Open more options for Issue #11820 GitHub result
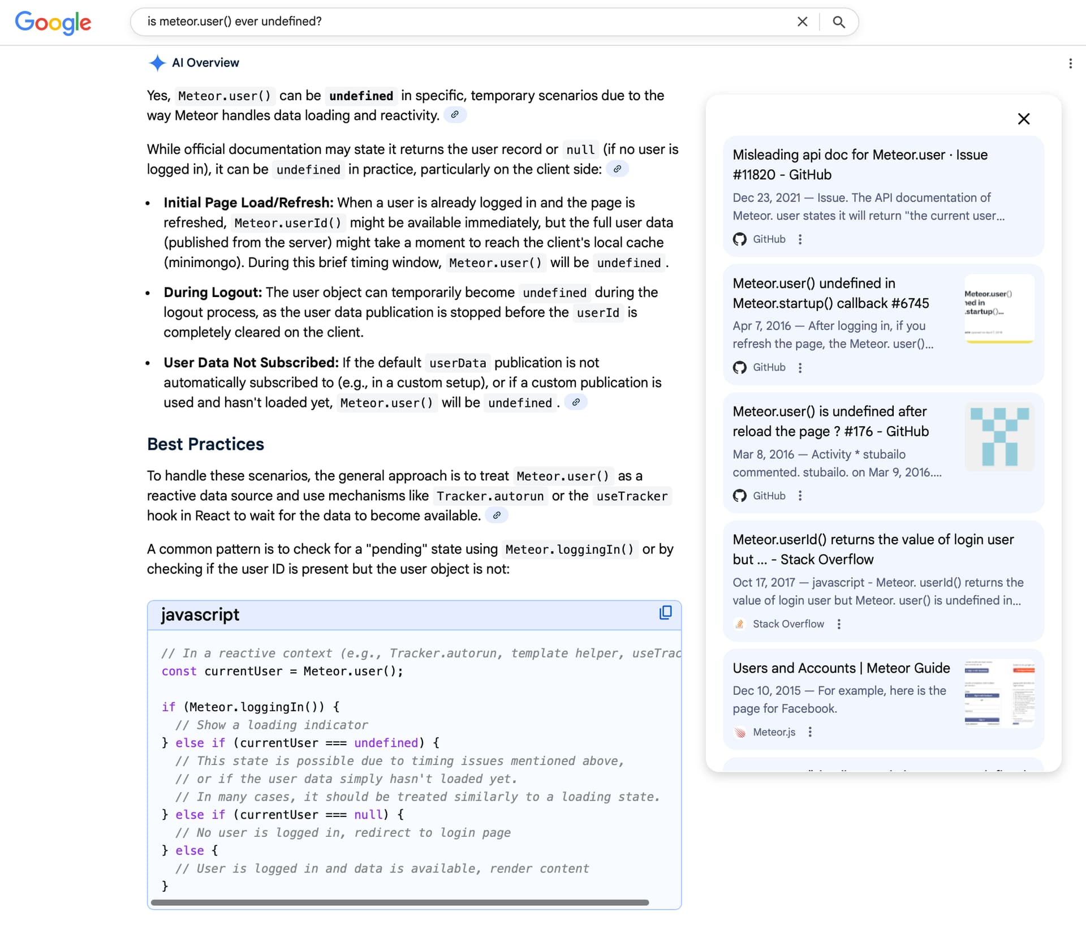The width and height of the screenshot is (1086, 933). point(800,239)
